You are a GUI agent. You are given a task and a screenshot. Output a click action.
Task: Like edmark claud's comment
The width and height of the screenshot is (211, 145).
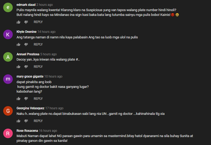click(x=19, y=22)
